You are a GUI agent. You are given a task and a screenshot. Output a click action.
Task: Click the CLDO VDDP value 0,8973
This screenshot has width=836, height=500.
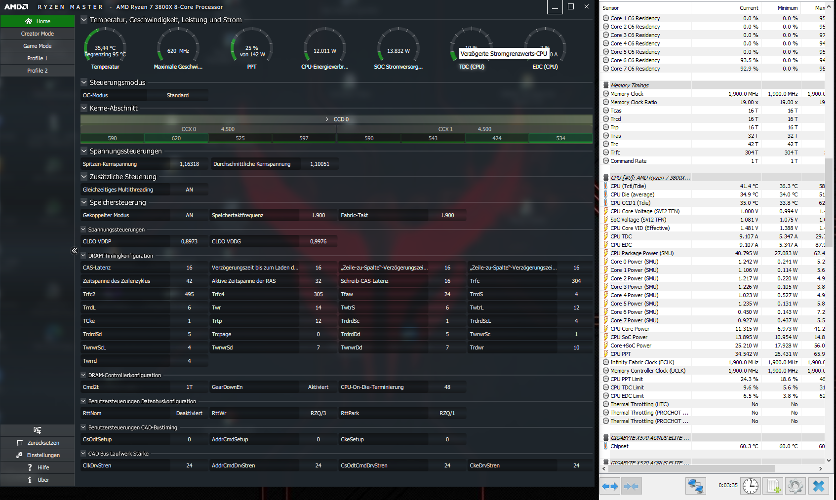pyautogui.click(x=189, y=241)
